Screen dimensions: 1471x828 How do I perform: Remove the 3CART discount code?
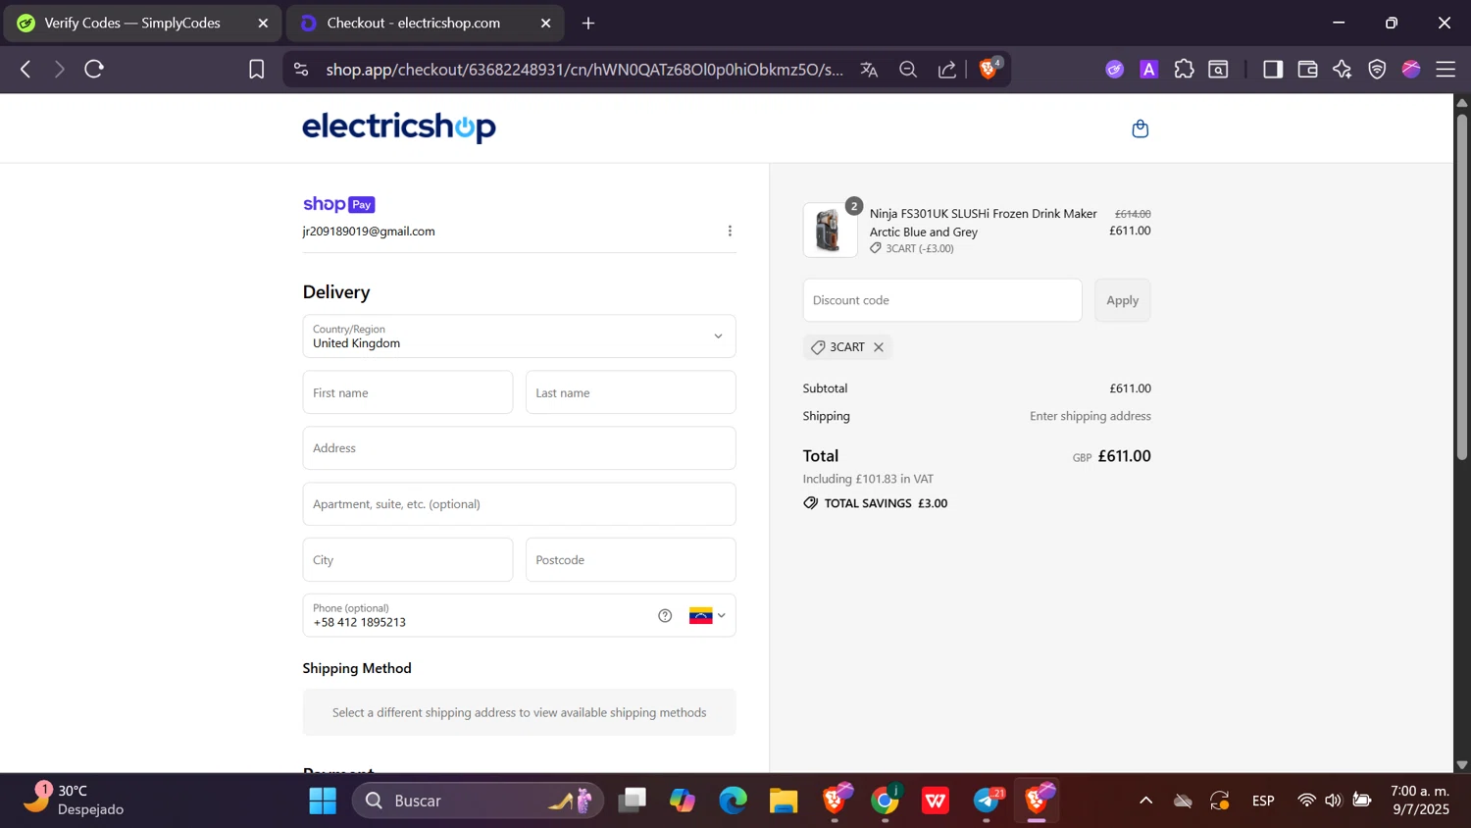point(879,347)
